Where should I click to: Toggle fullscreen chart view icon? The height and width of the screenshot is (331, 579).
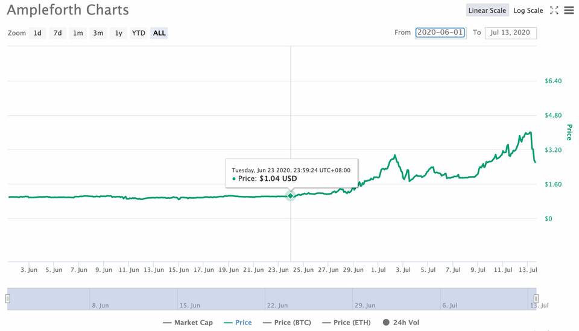point(554,10)
